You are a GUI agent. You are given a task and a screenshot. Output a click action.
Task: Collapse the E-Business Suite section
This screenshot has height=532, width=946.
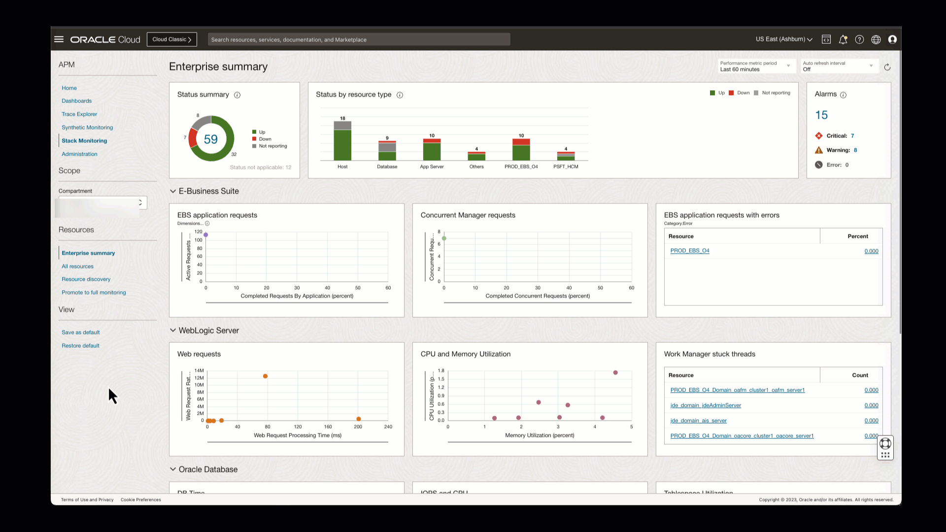(x=173, y=191)
